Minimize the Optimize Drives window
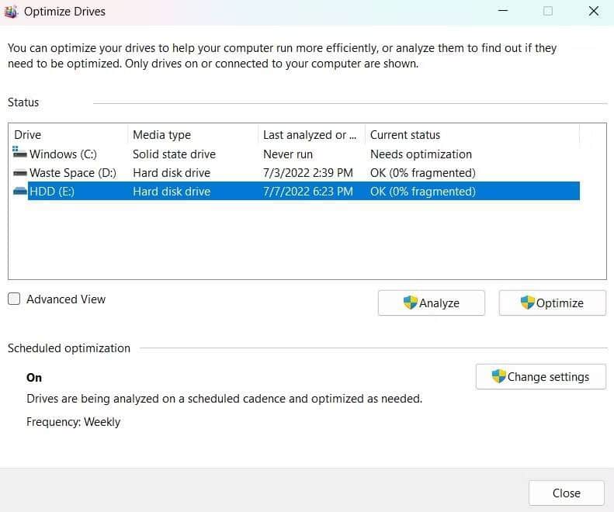 tap(503, 12)
